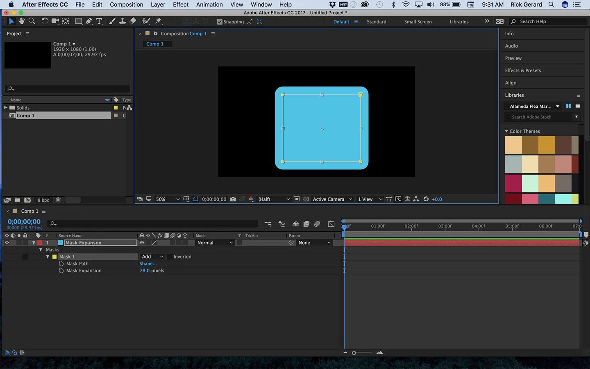Hide Mask Expanson layer with eye
590x369 pixels.
coord(7,243)
